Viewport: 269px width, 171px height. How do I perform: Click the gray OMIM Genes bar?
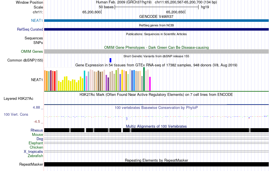tap(156, 51)
